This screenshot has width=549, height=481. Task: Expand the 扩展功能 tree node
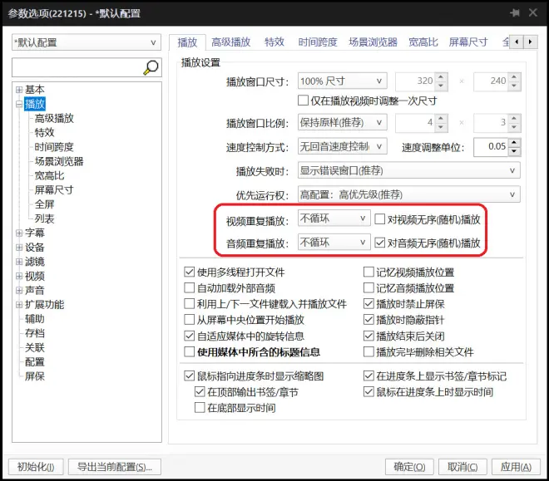click(x=19, y=305)
